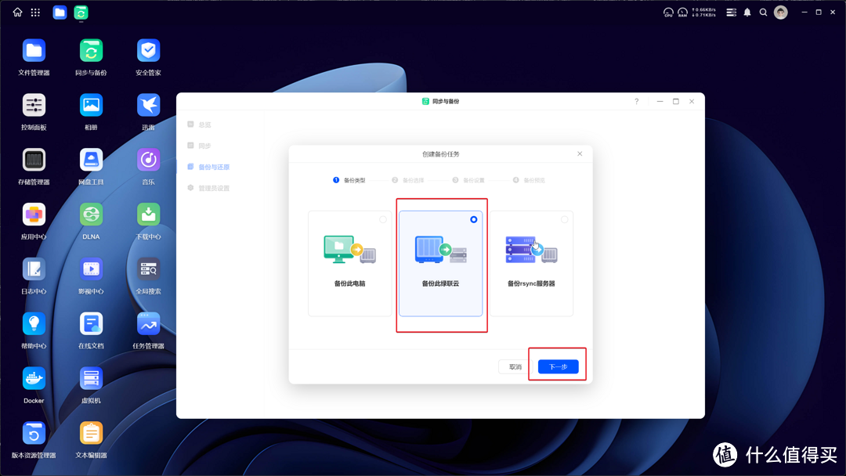Switch to the 同步 sidebar section
This screenshot has height=476, width=846.
tap(205, 145)
